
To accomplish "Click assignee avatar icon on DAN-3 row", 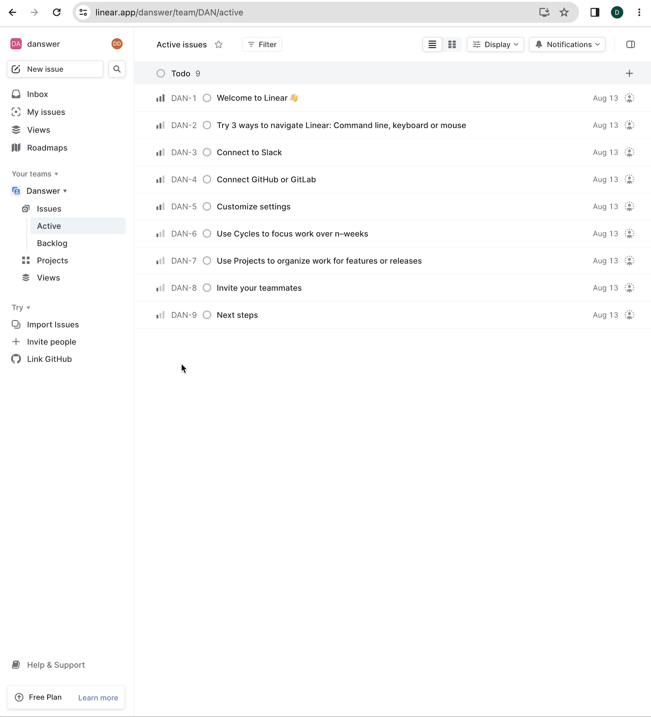I will coord(629,152).
